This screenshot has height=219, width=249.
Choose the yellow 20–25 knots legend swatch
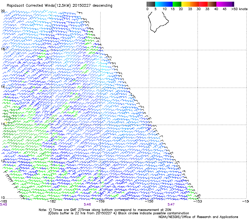click(186, 4)
